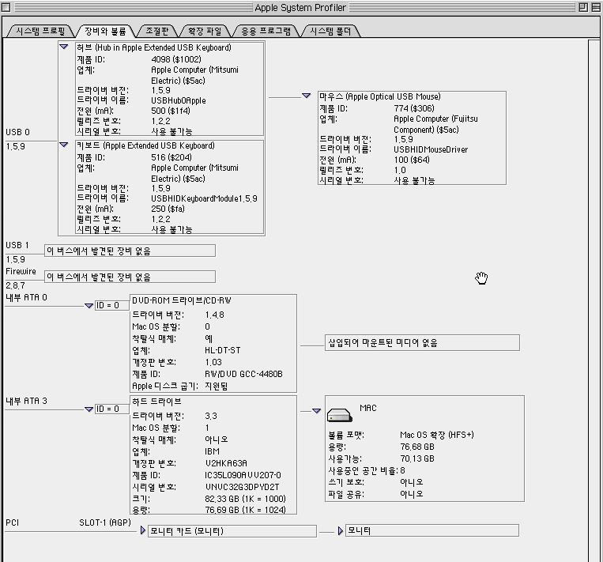Expand the 모니터 카드 PCI entry
603x562 pixels.
click(143, 531)
